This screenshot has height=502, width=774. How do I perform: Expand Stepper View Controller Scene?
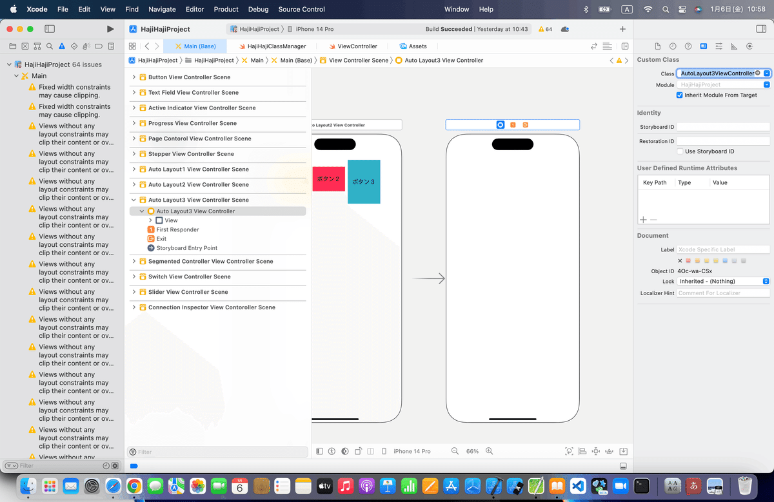click(134, 154)
